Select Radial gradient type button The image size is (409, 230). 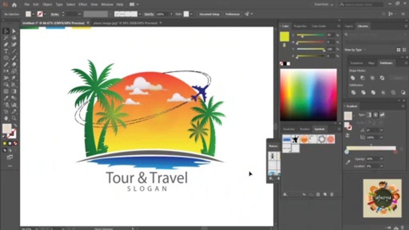pos(376,115)
